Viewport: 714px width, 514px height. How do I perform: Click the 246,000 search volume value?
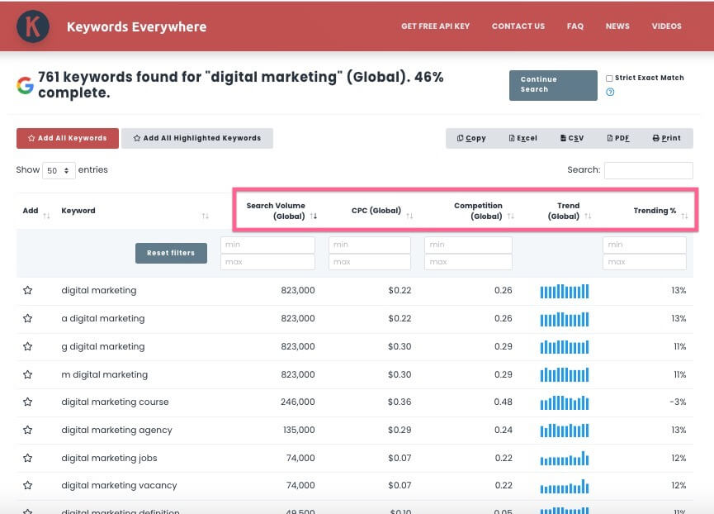(x=297, y=402)
